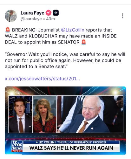This screenshot has height=159, width=131.
Task: Click the @laurafaye handle
Action: coord(31,19)
